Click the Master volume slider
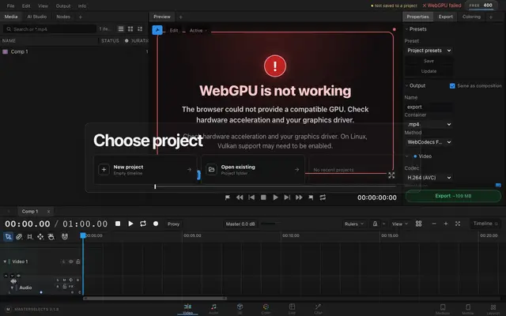Screen dimensions: 506x316 [x=270, y=224]
